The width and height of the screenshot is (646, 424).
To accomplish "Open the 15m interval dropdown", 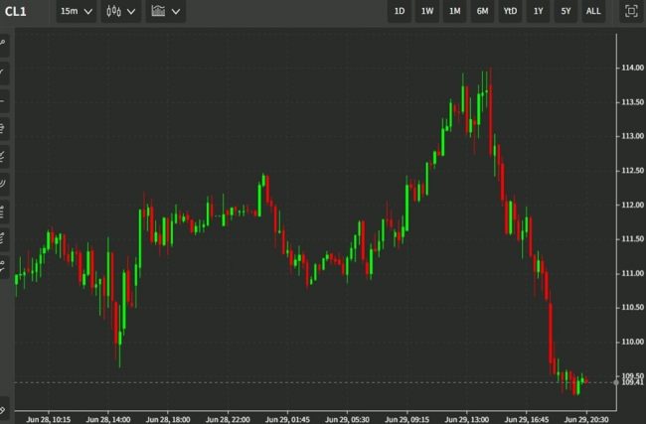I will 76,12.
